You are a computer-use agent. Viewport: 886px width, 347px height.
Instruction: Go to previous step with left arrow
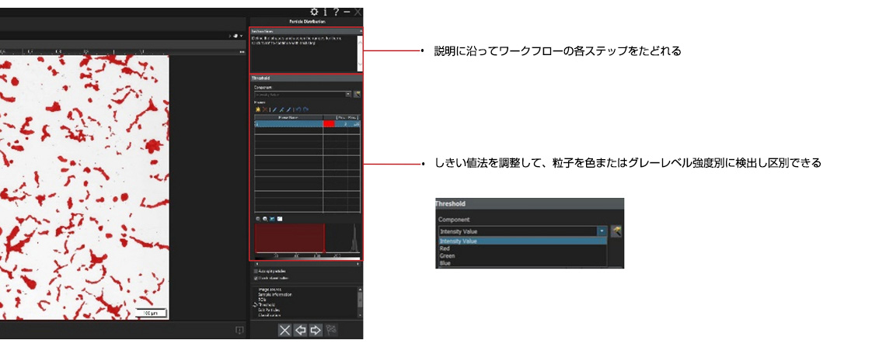click(x=301, y=330)
